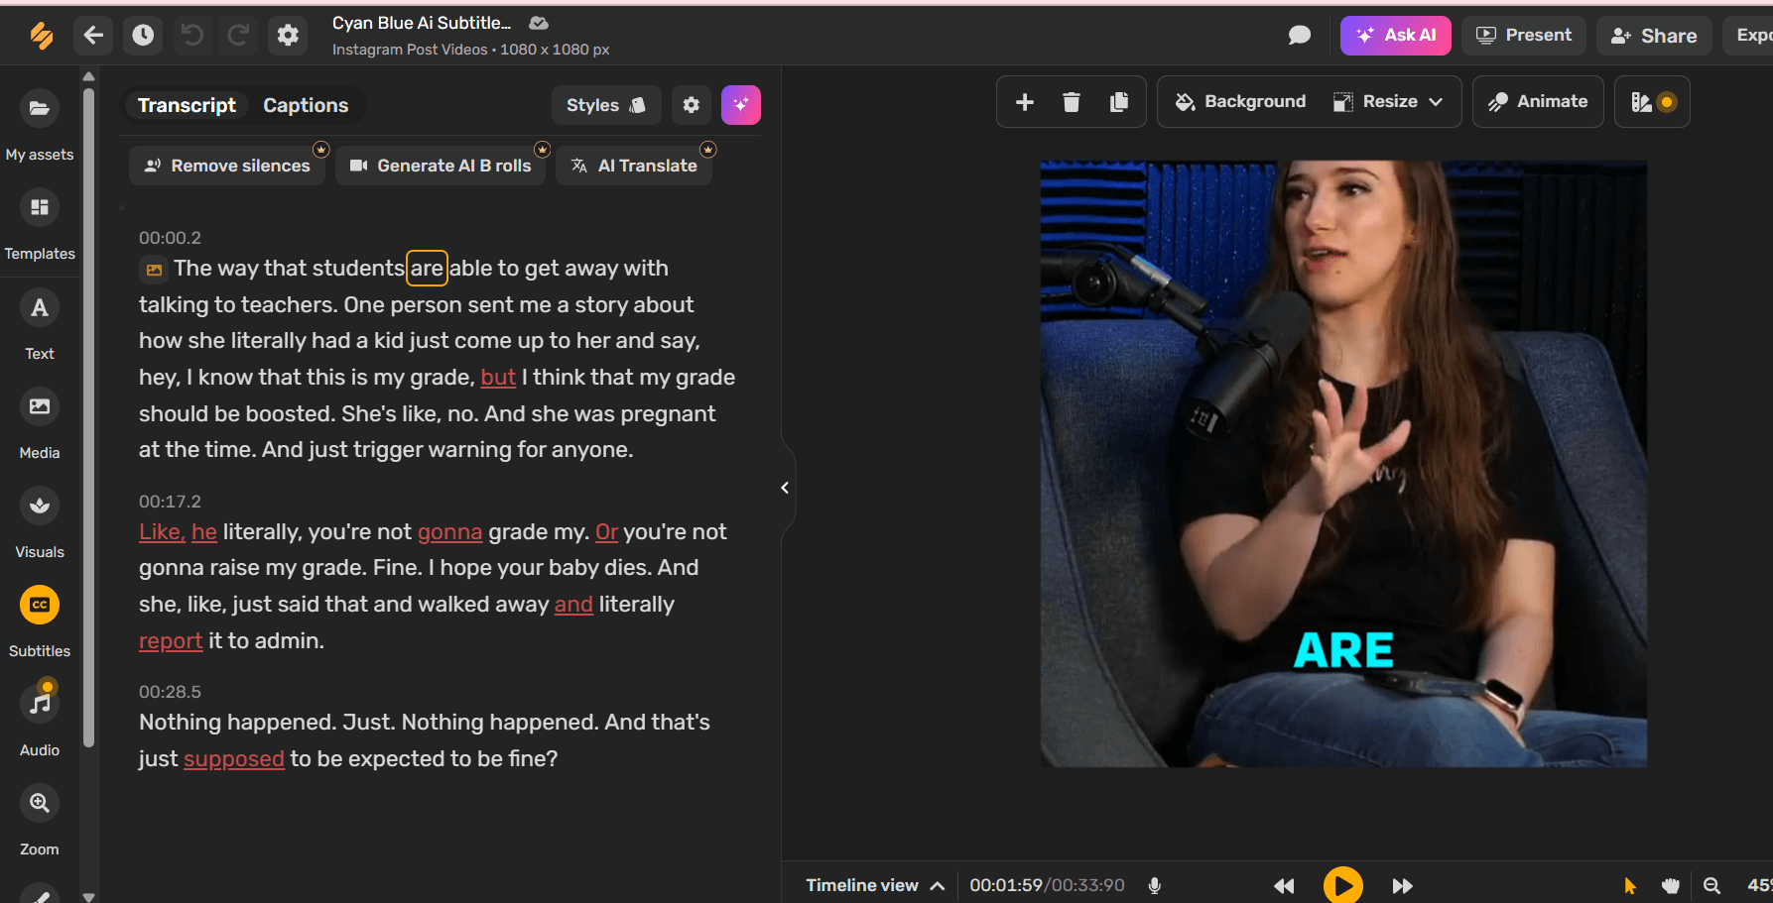Click subtitle settings gear beside Styles
1773x903 pixels.
point(692,105)
